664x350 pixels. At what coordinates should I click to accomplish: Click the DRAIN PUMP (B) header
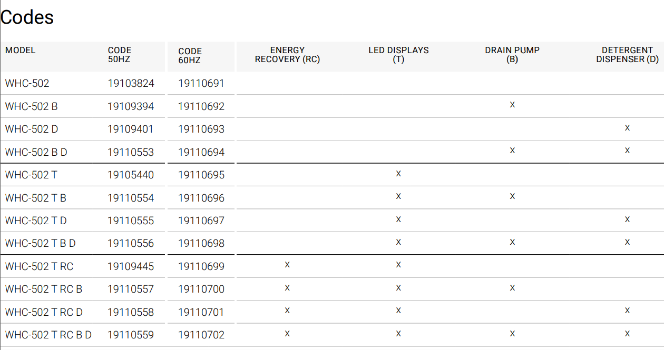point(512,55)
